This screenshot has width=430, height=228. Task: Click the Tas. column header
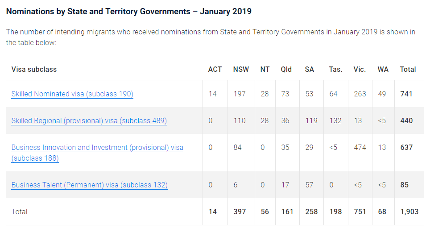336,70
